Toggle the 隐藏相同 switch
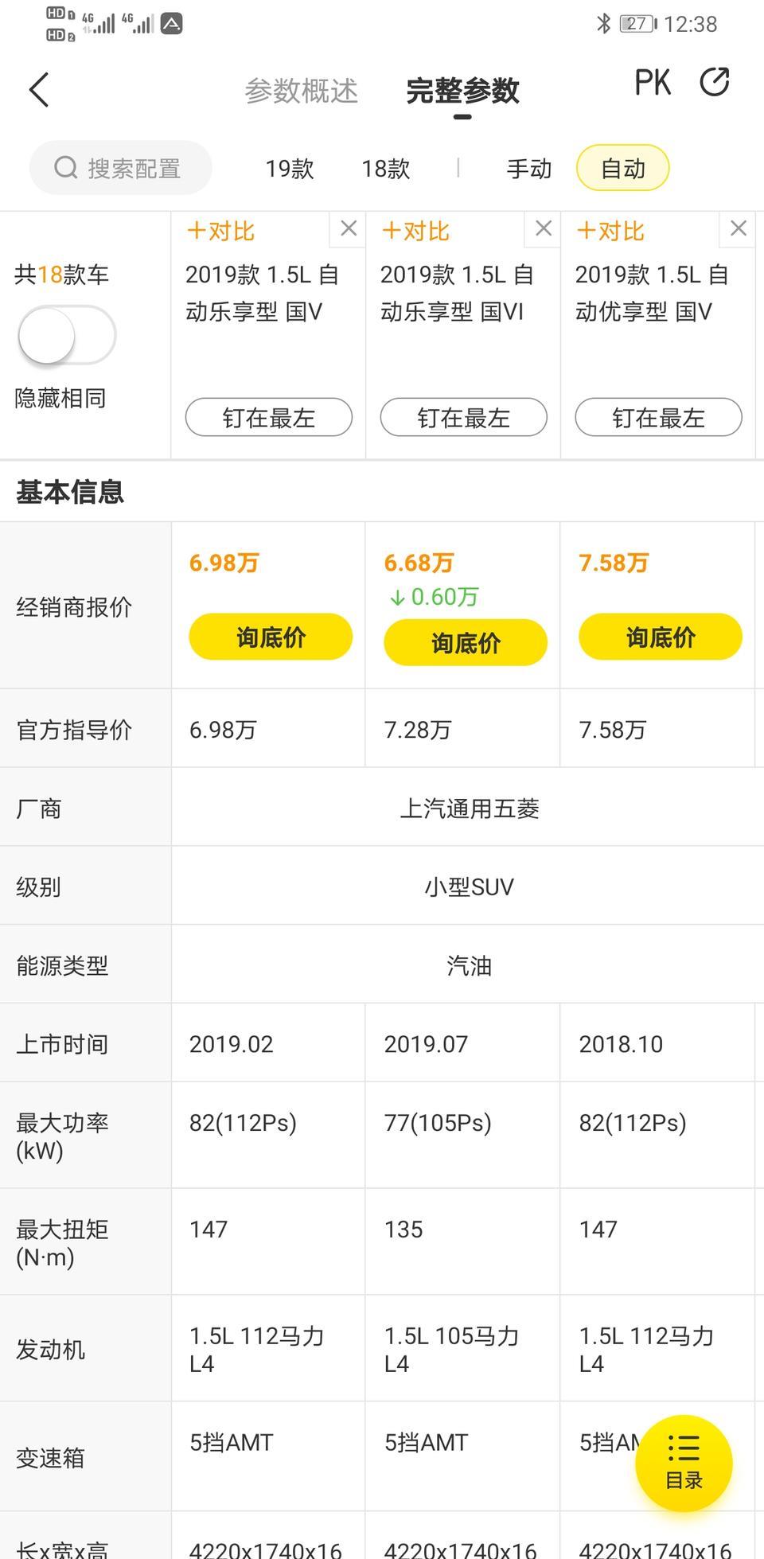The image size is (764, 1559). [67, 335]
